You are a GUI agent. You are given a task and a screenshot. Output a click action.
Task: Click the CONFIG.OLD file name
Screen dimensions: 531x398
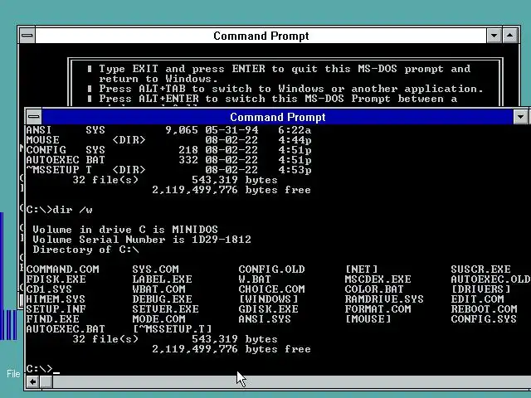(x=271, y=269)
